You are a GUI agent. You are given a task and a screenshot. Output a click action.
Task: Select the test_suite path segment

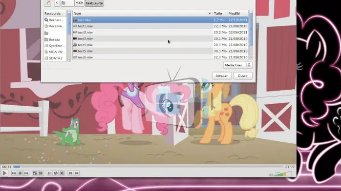[94, 3]
